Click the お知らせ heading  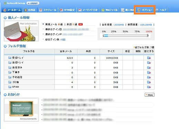click(x=14, y=95)
